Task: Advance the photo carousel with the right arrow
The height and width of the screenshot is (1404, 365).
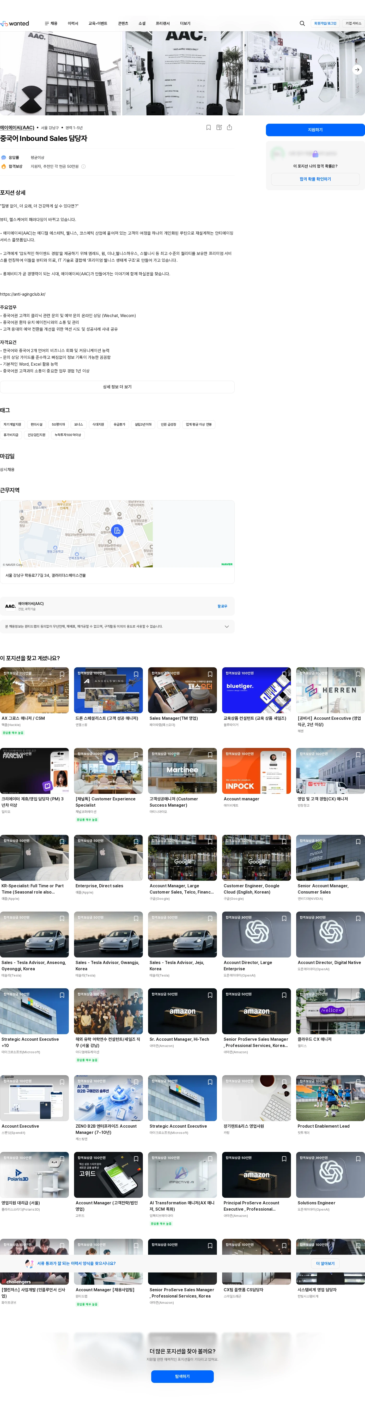Action: [357, 70]
